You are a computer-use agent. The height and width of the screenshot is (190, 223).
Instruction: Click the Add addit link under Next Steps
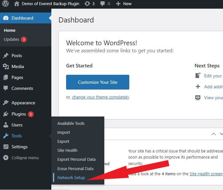point(213,87)
